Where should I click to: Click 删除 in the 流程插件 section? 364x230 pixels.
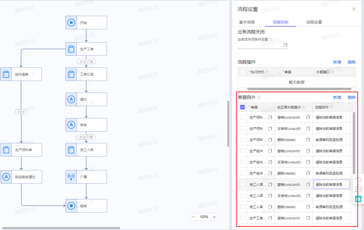tap(352, 62)
